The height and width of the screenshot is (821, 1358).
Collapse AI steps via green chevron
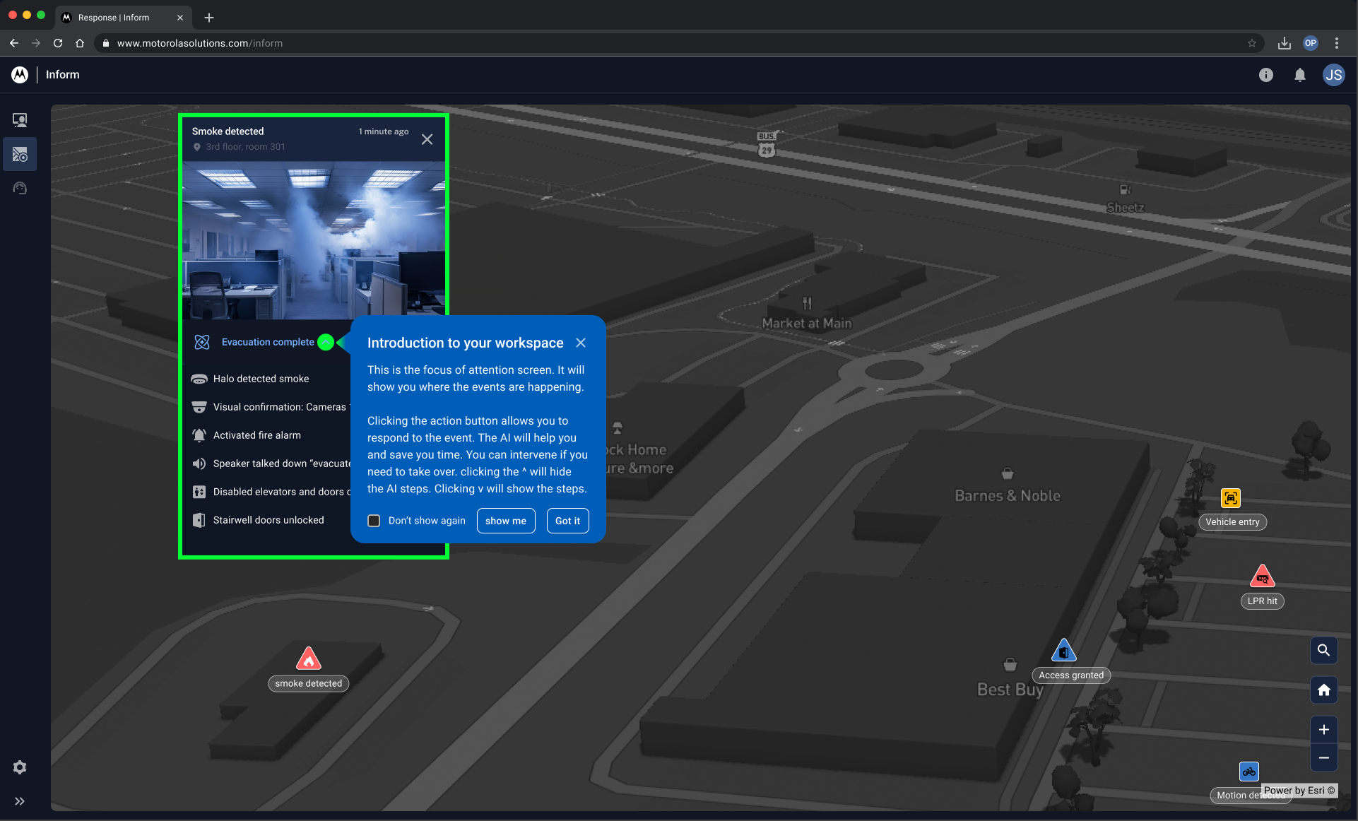click(x=325, y=343)
